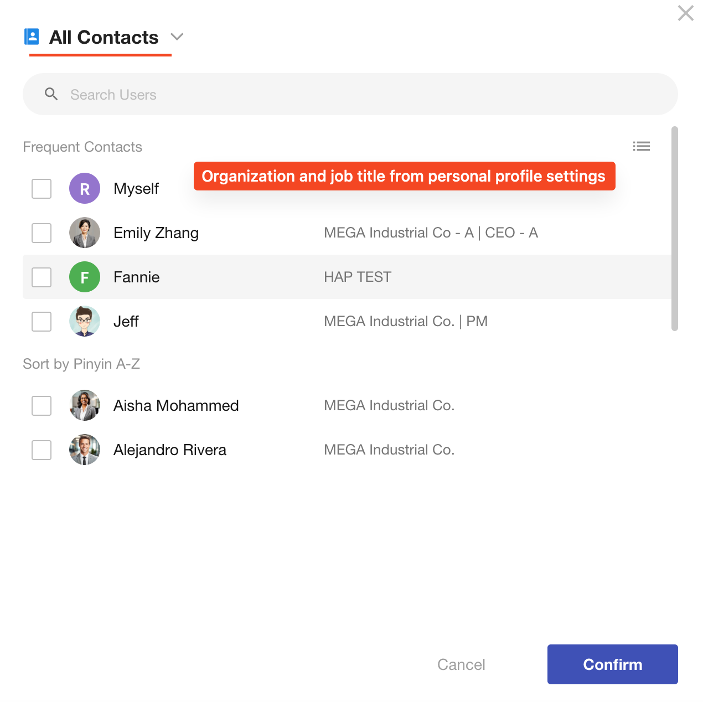Expand the All Contacts dropdown chevron
The width and height of the screenshot is (703, 702).
pyautogui.click(x=177, y=37)
